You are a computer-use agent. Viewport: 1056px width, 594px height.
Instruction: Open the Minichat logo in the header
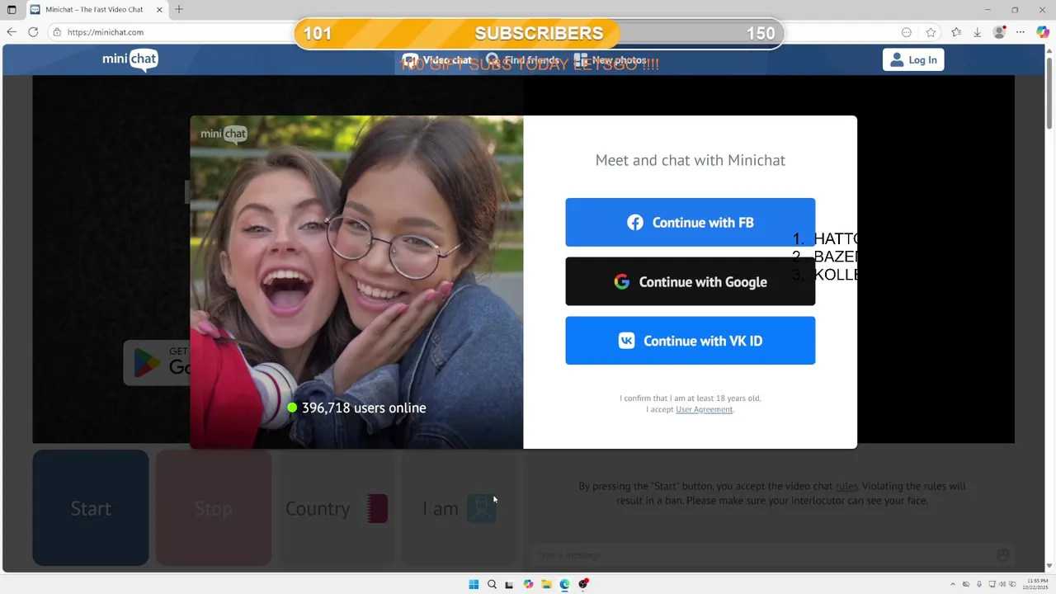tap(130, 59)
